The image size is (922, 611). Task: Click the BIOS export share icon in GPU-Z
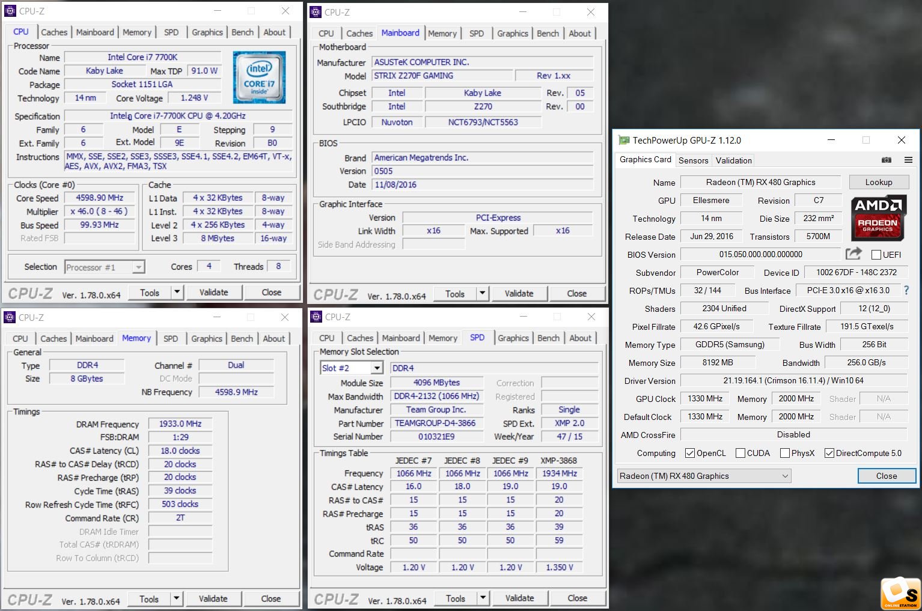(853, 254)
